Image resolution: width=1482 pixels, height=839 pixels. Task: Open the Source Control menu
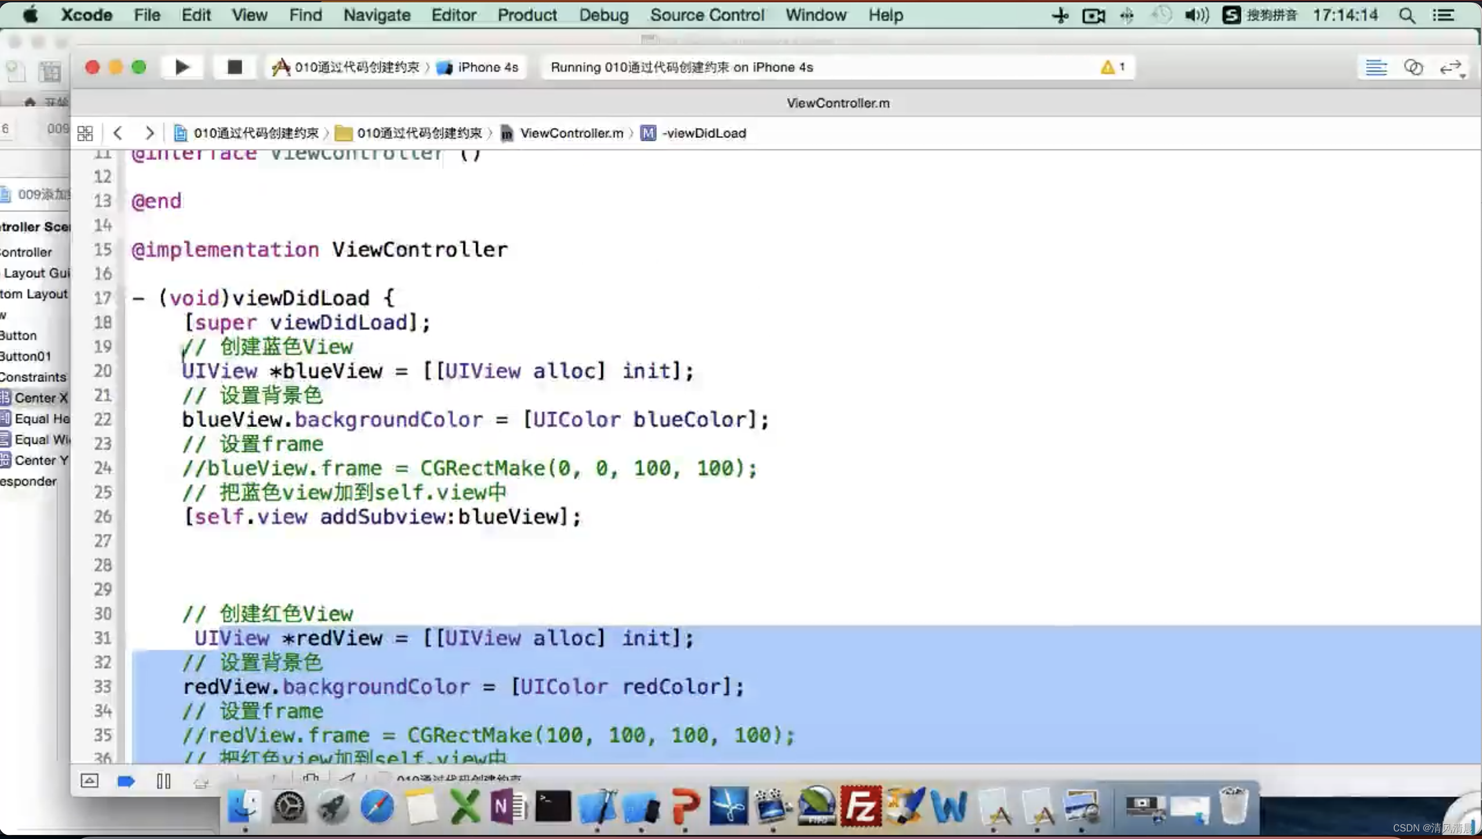click(x=707, y=15)
